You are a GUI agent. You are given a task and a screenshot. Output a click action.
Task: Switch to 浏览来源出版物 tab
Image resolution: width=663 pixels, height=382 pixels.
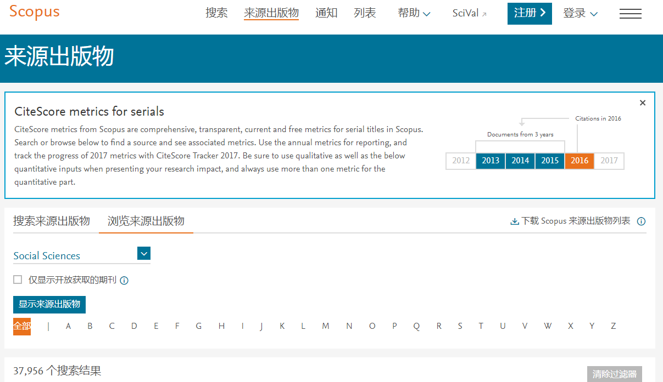pyautogui.click(x=146, y=221)
